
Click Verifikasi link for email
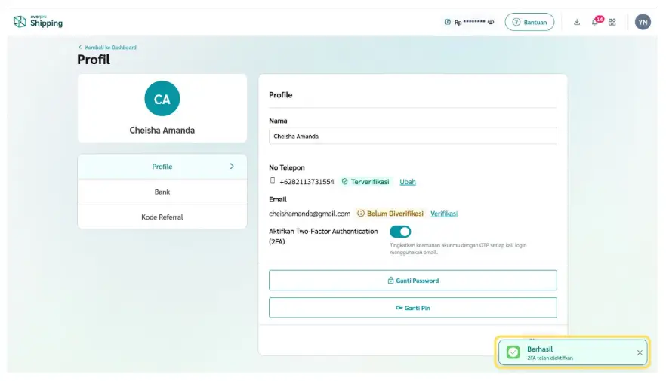pos(444,214)
